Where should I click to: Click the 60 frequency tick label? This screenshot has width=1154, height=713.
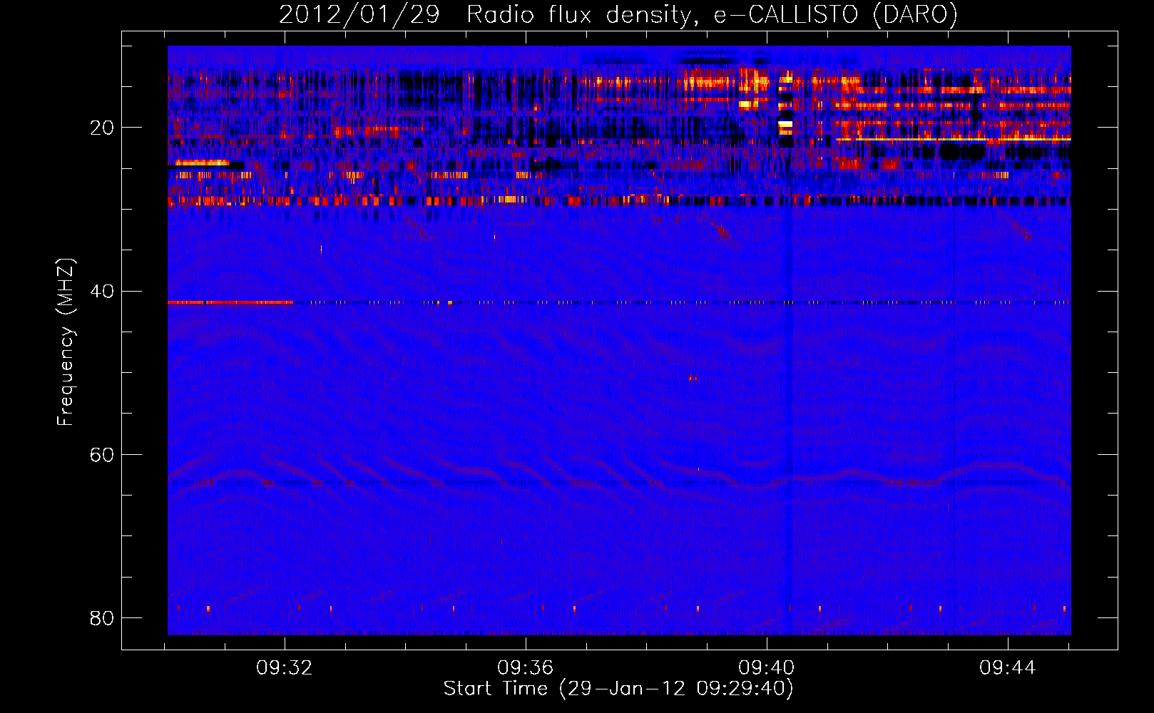click(102, 455)
